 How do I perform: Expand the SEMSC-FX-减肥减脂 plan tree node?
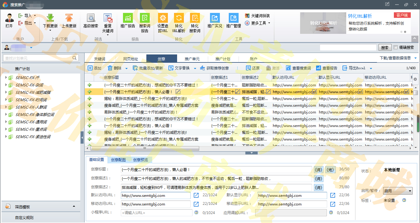tap(6, 92)
